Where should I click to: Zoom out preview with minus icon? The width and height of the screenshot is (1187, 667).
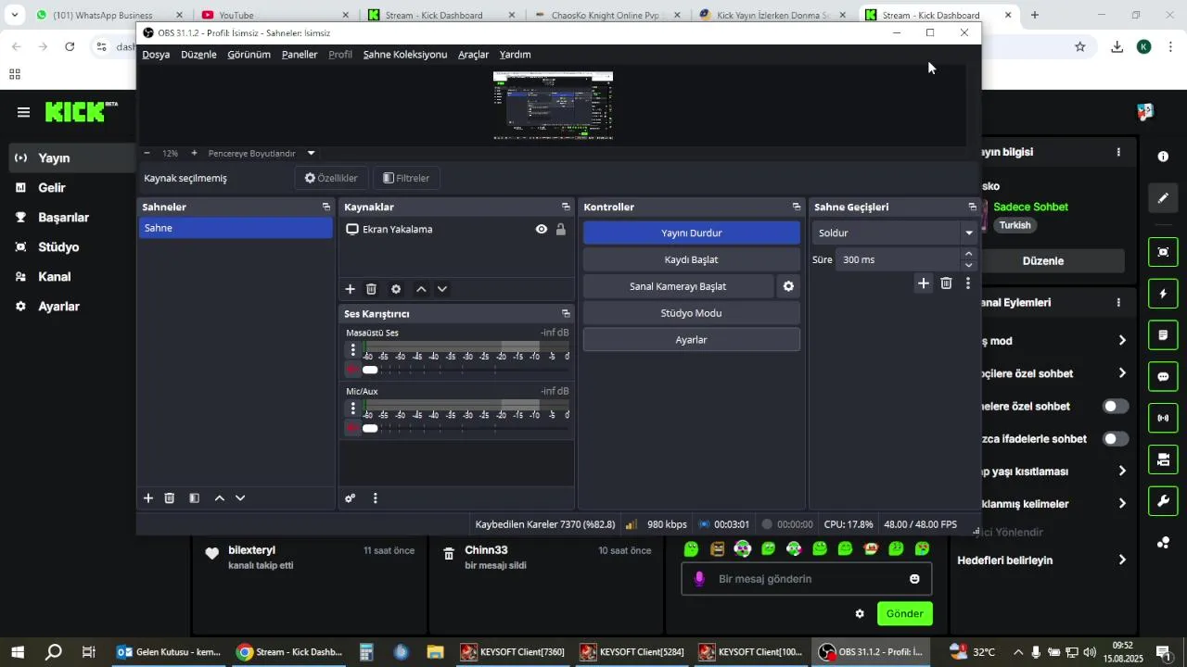(147, 154)
